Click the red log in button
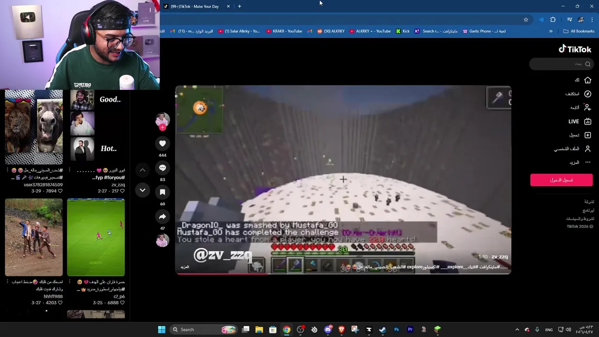 coord(561,180)
